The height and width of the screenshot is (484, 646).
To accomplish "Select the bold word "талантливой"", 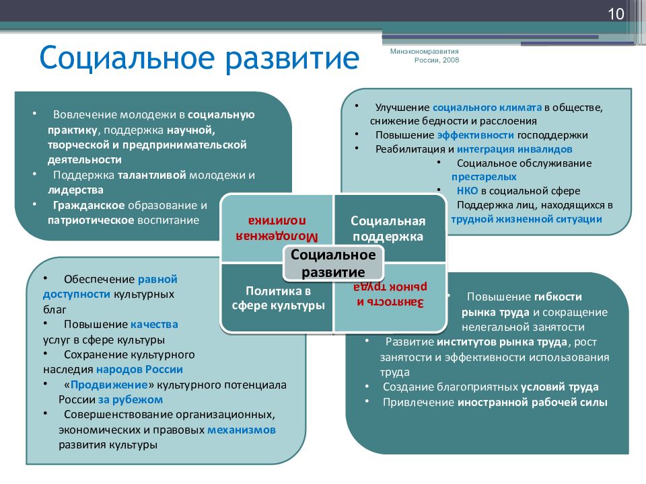I will coord(152,175).
